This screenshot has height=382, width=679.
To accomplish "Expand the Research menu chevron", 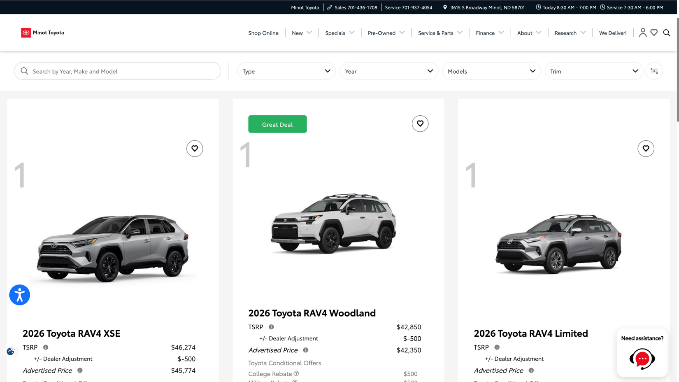I will (583, 33).
